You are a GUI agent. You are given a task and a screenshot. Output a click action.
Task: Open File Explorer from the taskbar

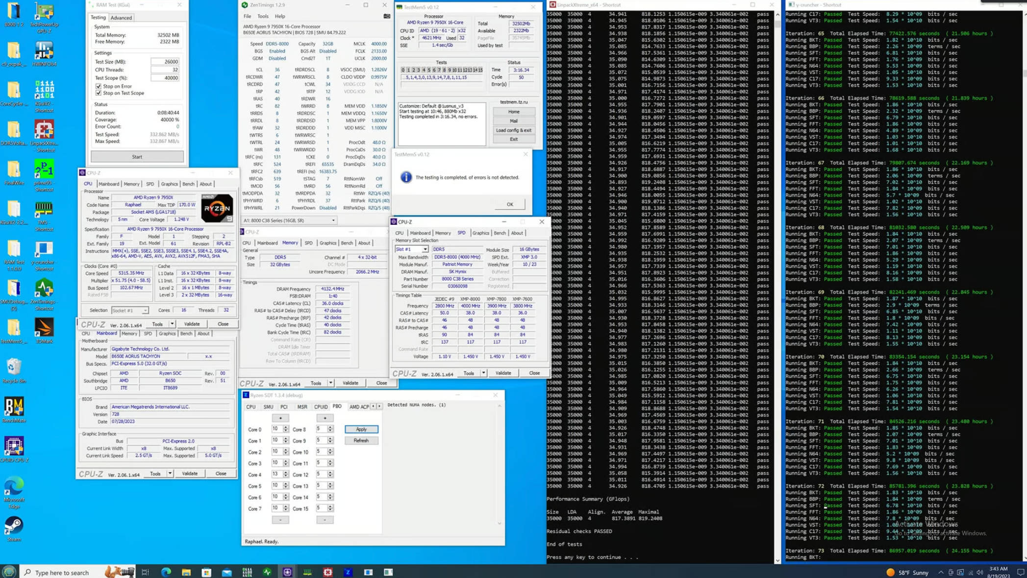(186, 572)
